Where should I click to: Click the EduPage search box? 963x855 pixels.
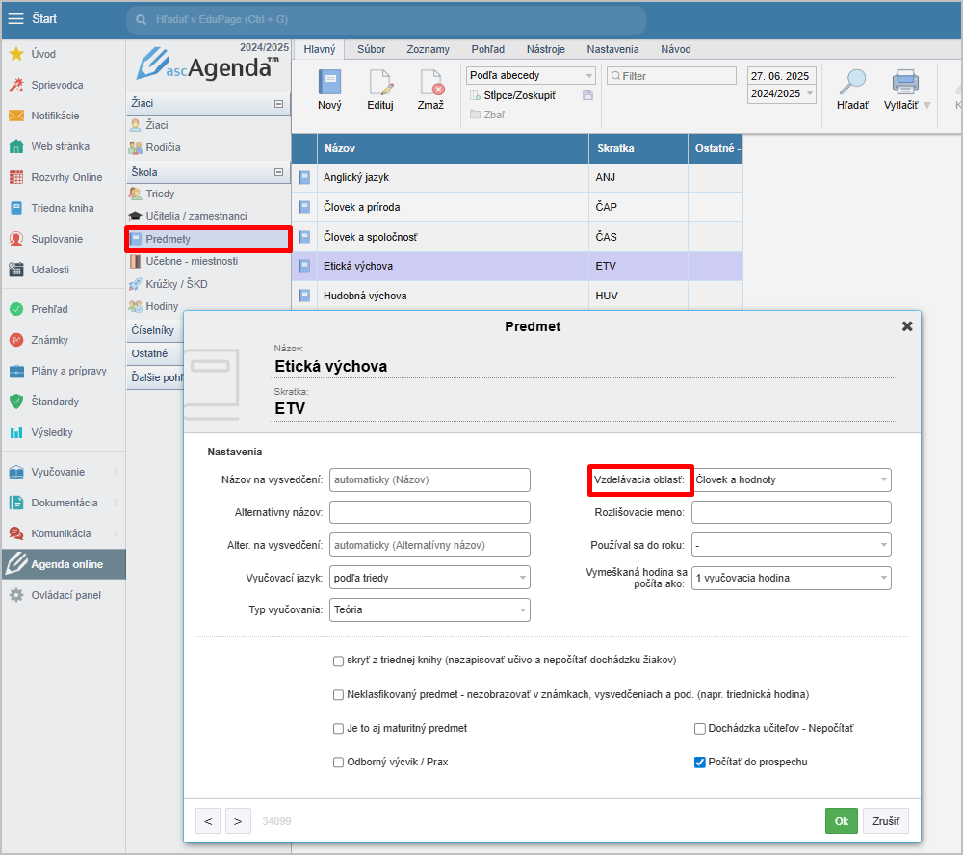click(x=386, y=19)
